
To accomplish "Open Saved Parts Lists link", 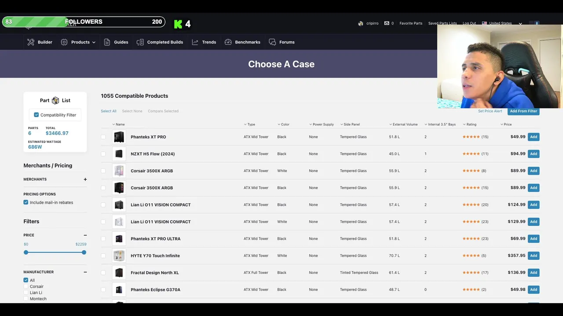I will click(x=442, y=23).
